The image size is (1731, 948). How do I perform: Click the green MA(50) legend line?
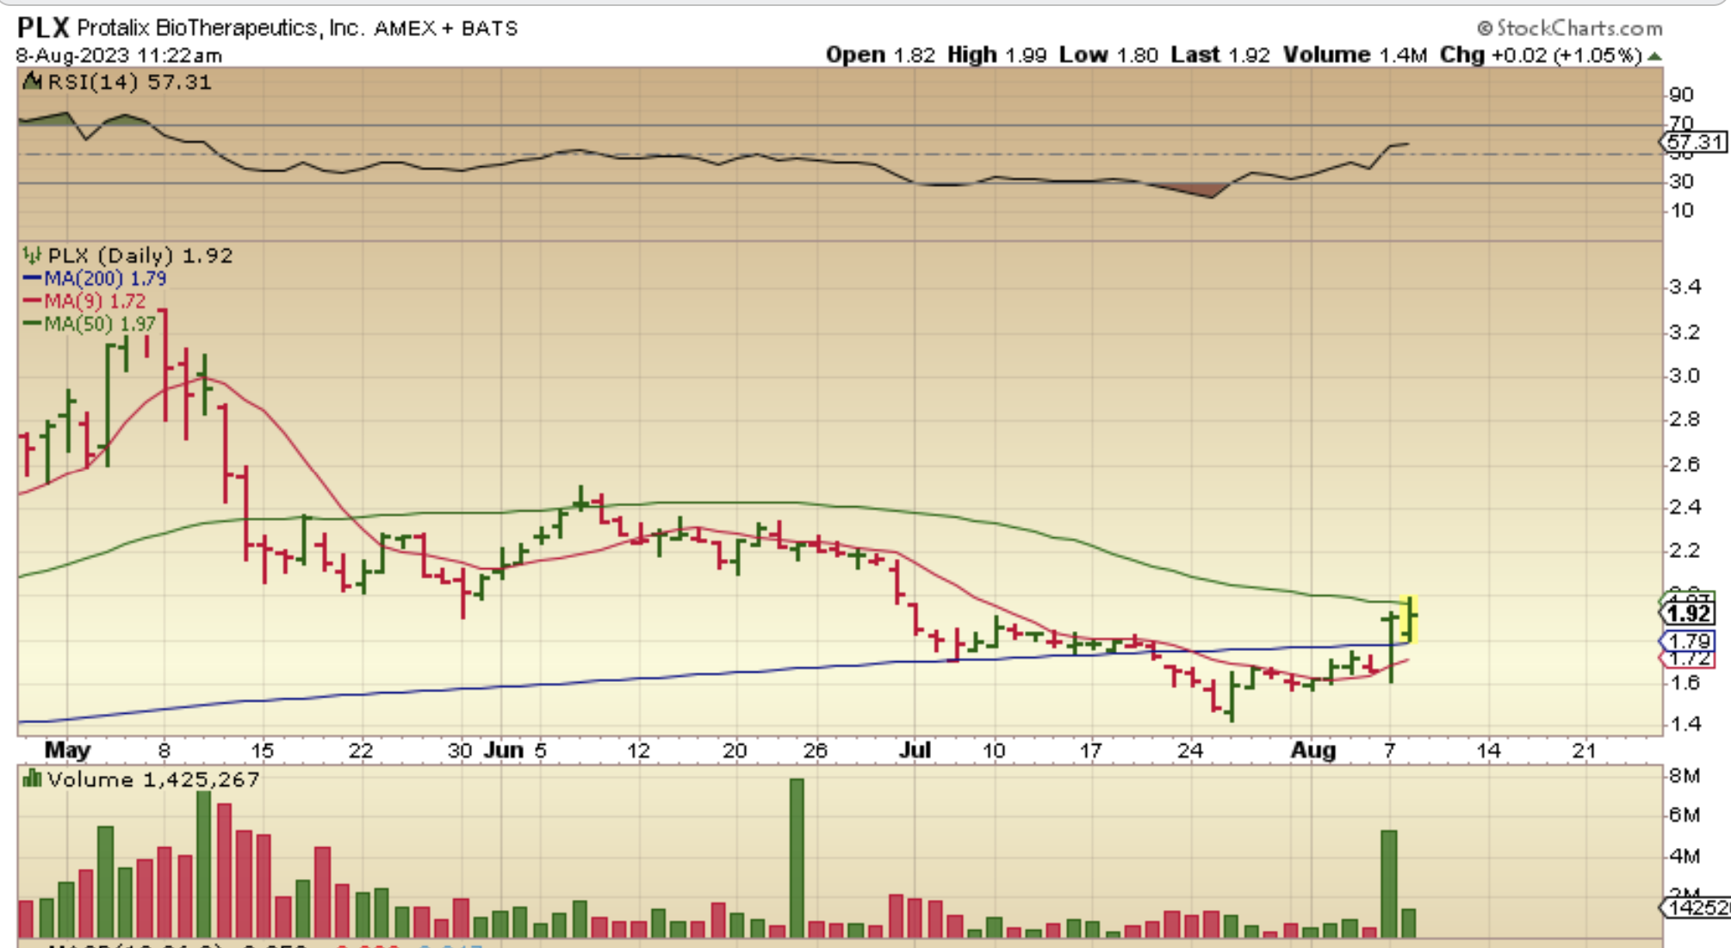32,324
